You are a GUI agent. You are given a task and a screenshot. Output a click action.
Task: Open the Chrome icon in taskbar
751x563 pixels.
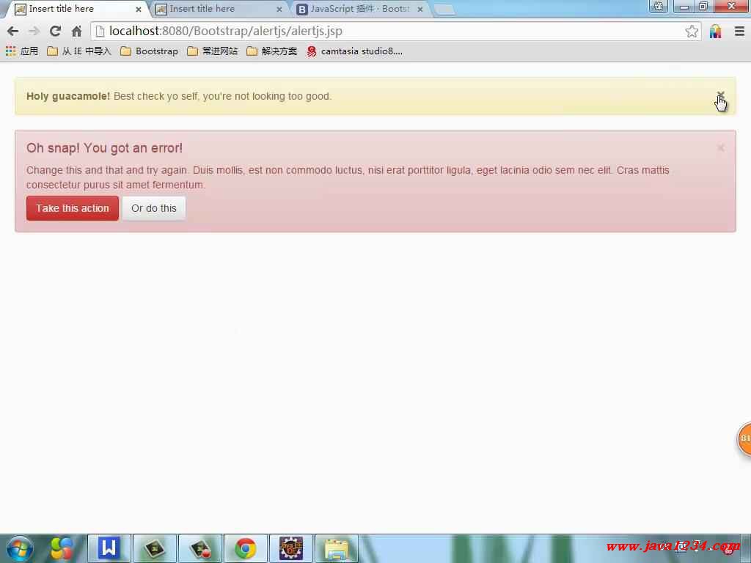[245, 548]
